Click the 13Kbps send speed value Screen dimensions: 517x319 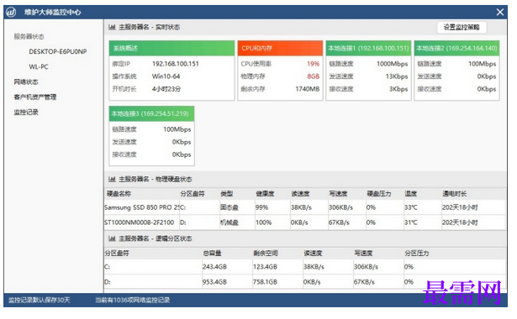[397, 76]
